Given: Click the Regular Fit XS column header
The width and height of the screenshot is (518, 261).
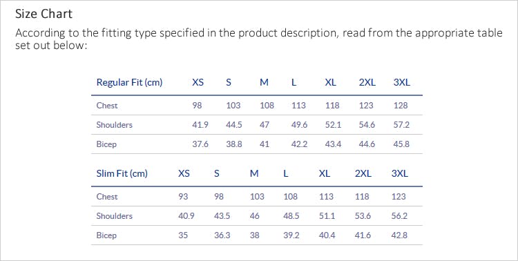Looking at the screenshot, I should 198,82.
